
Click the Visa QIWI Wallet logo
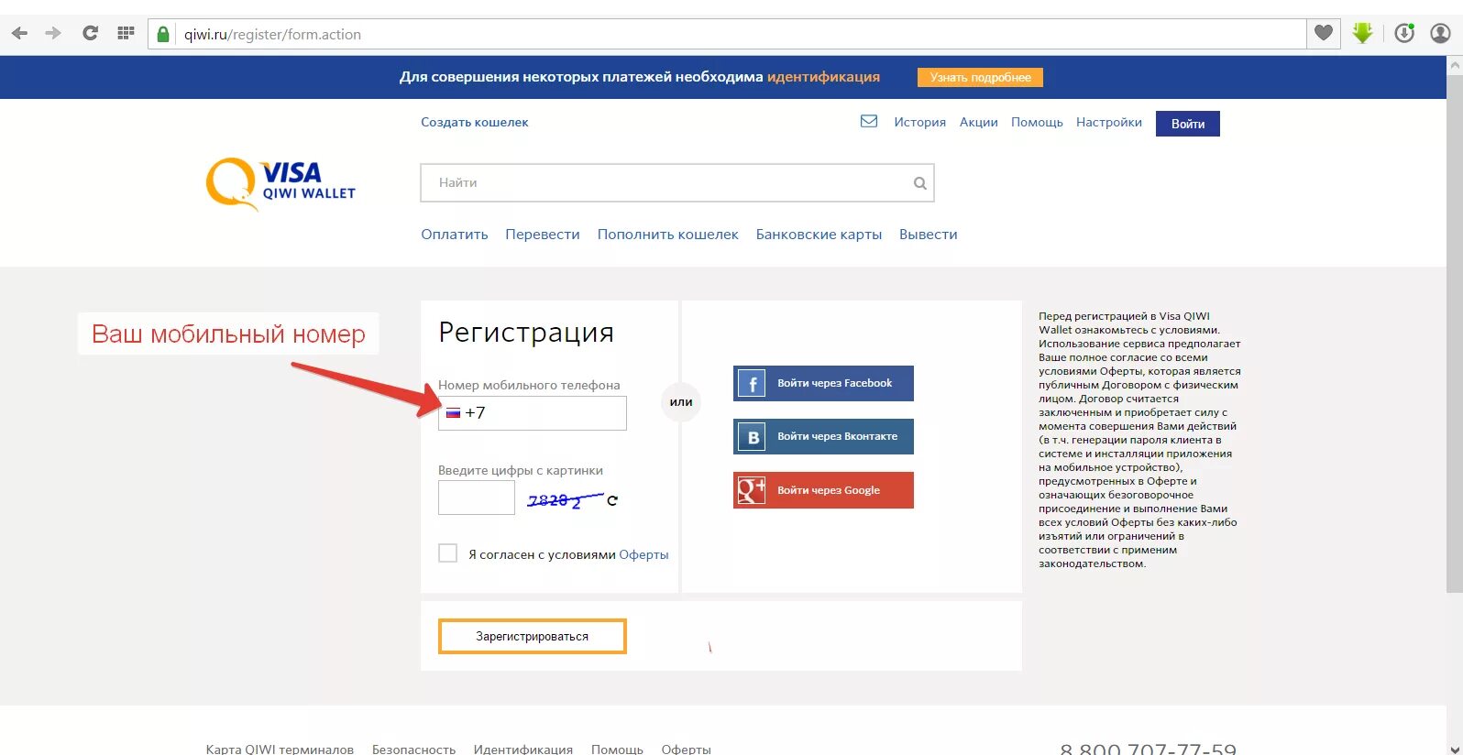tap(280, 183)
